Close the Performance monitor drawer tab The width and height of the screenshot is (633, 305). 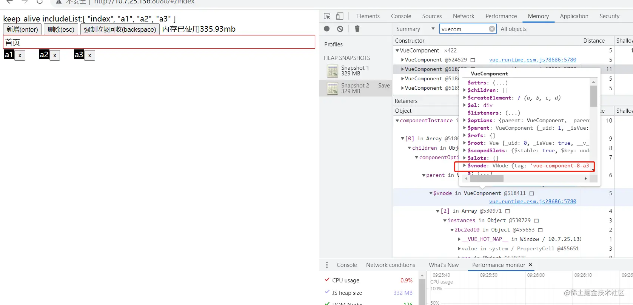530,265
